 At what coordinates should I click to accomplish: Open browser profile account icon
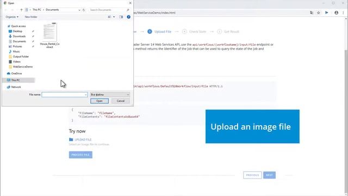click(x=336, y=13)
